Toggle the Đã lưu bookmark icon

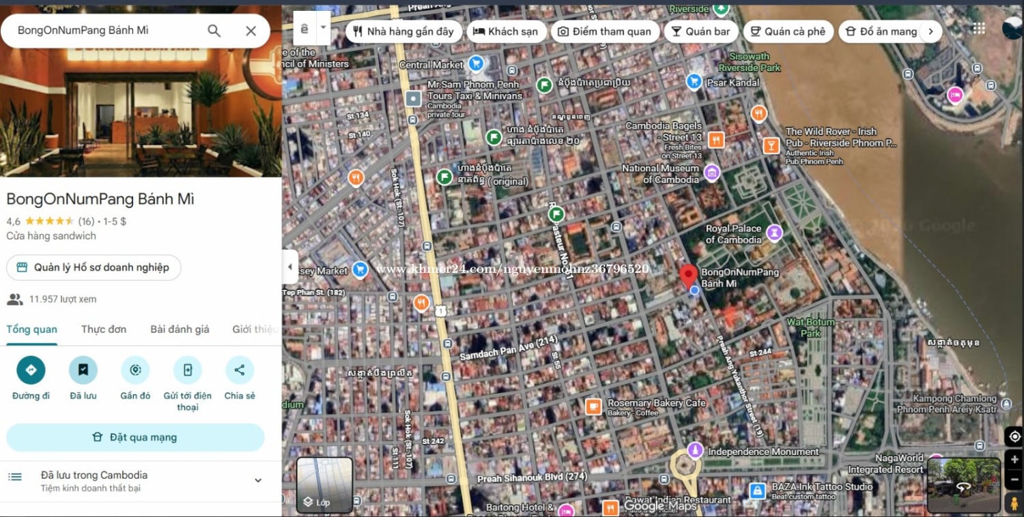point(83,370)
